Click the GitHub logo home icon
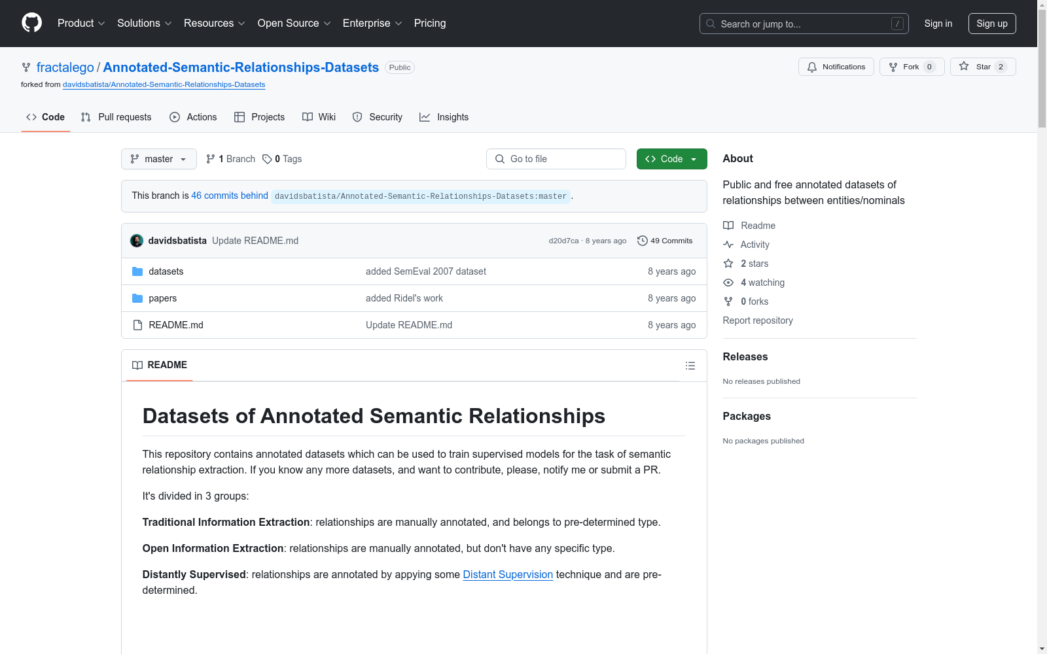Screen dimensions: 1047x654 (x=31, y=23)
